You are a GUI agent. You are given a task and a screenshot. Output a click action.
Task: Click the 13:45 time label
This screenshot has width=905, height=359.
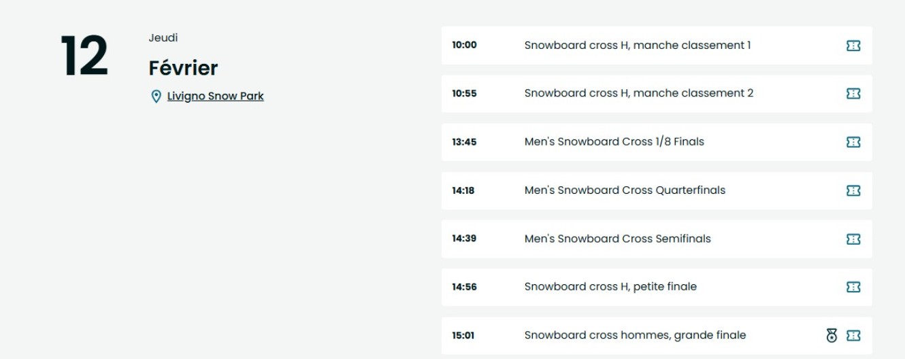click(x=464, y=143)
